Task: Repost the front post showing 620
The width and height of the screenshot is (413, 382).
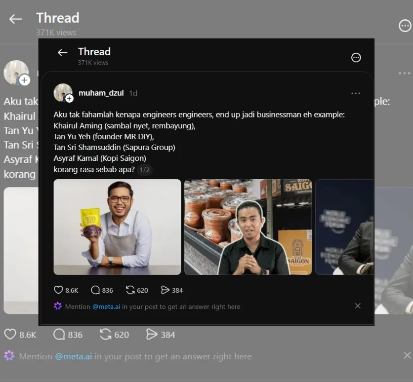Action: pos(130,290)
